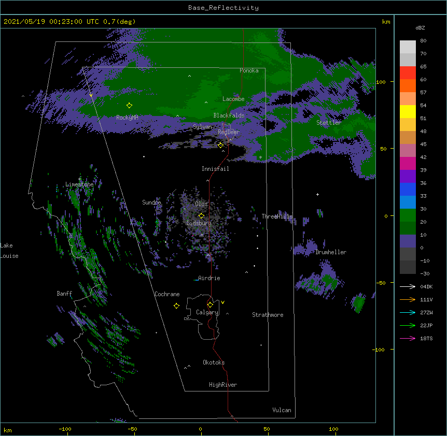Pick the magenta 42 dBZ swatch
This screenshot has width=447, height=436.
(x=408, y=163)
